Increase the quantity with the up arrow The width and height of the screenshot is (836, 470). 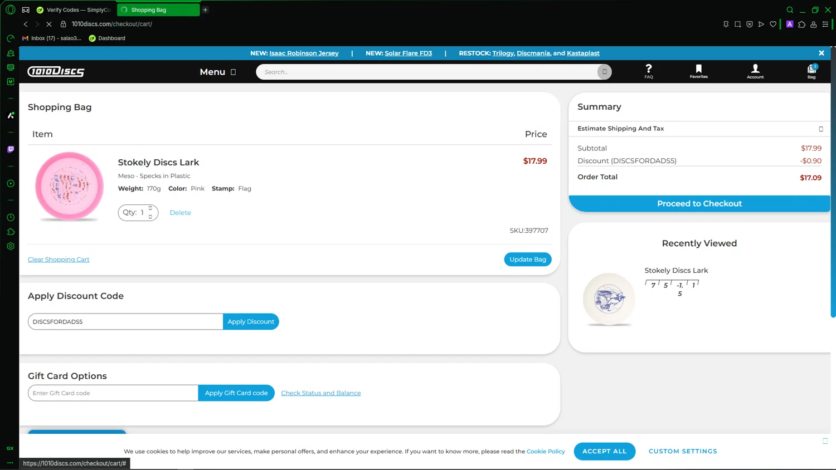[150, 208]
